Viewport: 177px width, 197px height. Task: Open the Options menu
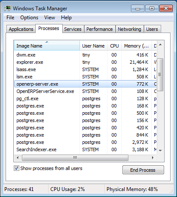(29, 18)
